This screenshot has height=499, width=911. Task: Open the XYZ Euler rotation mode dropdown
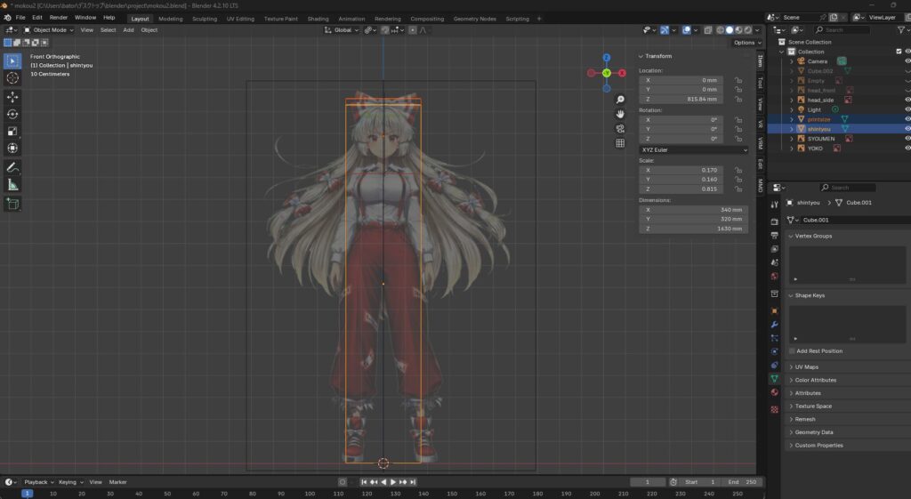coord(694,149)
